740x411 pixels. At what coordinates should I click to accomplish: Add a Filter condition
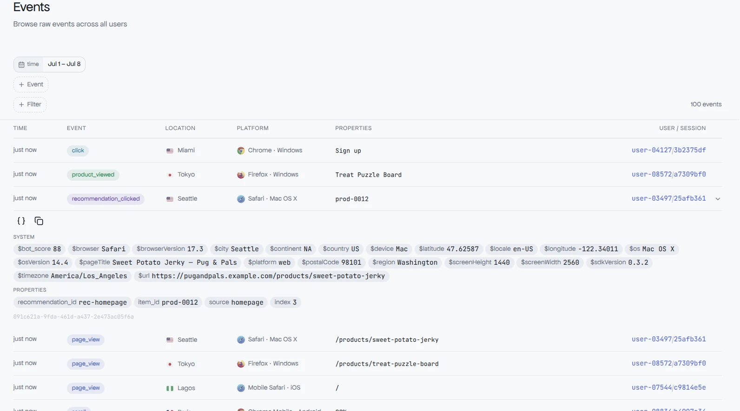pyautogui.click(x=30, y=104)
